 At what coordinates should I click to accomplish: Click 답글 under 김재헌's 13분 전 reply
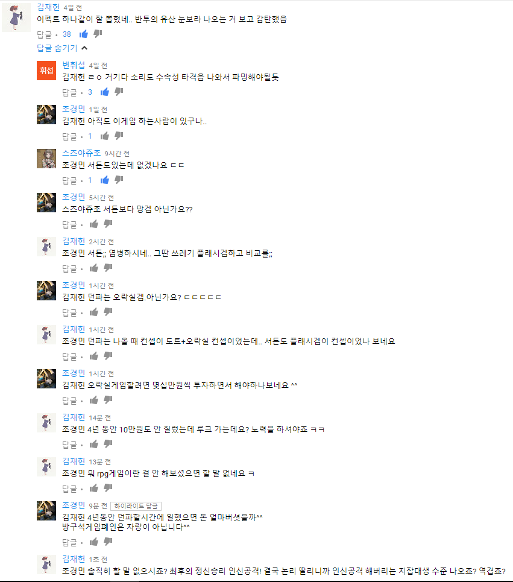tap(69, 489)
